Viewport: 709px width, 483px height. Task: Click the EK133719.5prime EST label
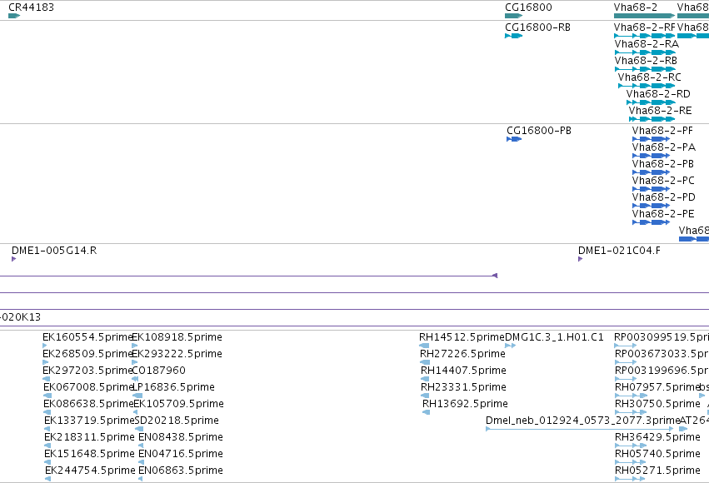pyautogui.click(x=89, y=421)
